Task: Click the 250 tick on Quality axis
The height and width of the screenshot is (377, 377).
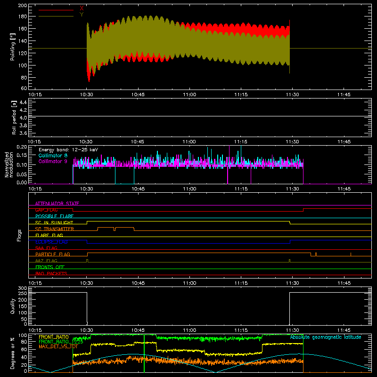Action: point(23,294)
